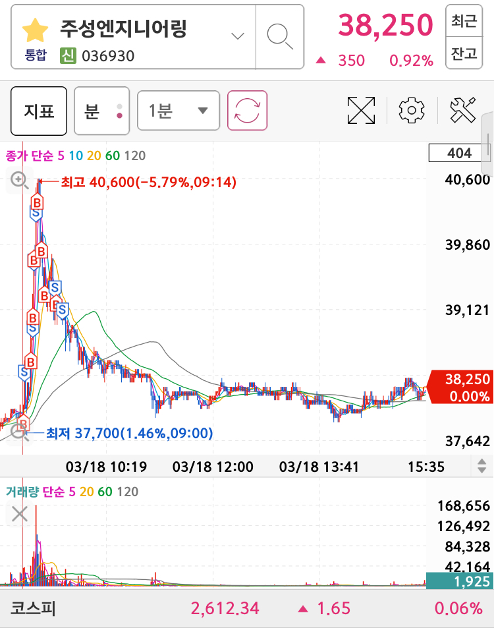Viewport: 494px width, 628px height.
Task: Select the green 60 price moving average
Action: [x=113, y=156]
